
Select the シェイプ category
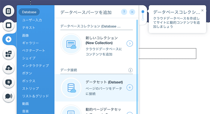29,58
